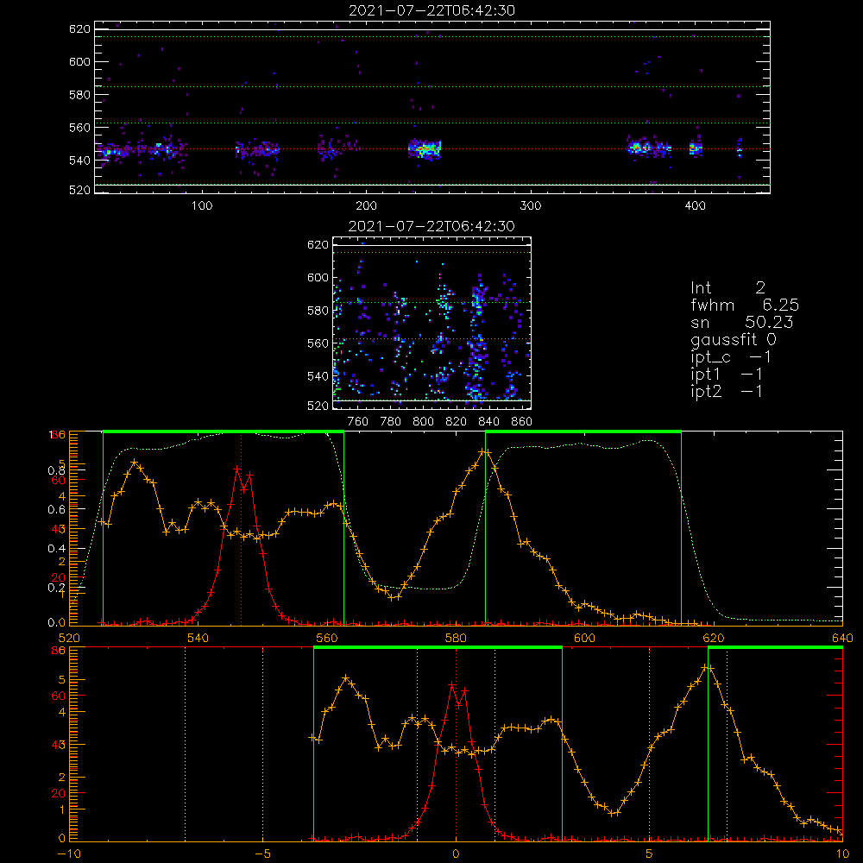Click the top-image x-axis label '400'
Viewport: 863px width, 863px height.
click(x=695, y=206)
